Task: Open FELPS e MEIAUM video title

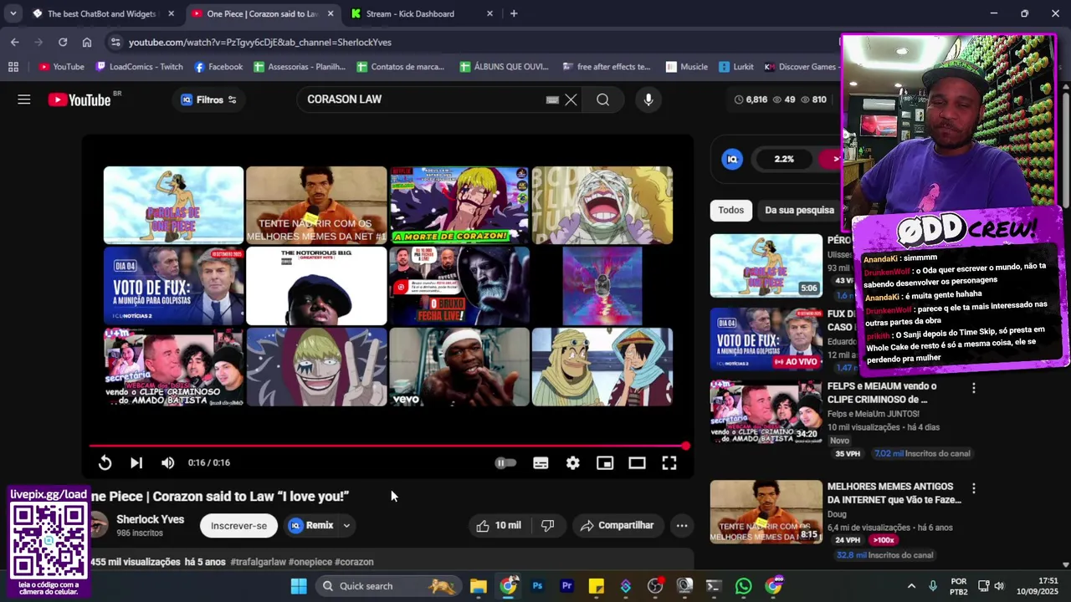Action: pos(882,392)
